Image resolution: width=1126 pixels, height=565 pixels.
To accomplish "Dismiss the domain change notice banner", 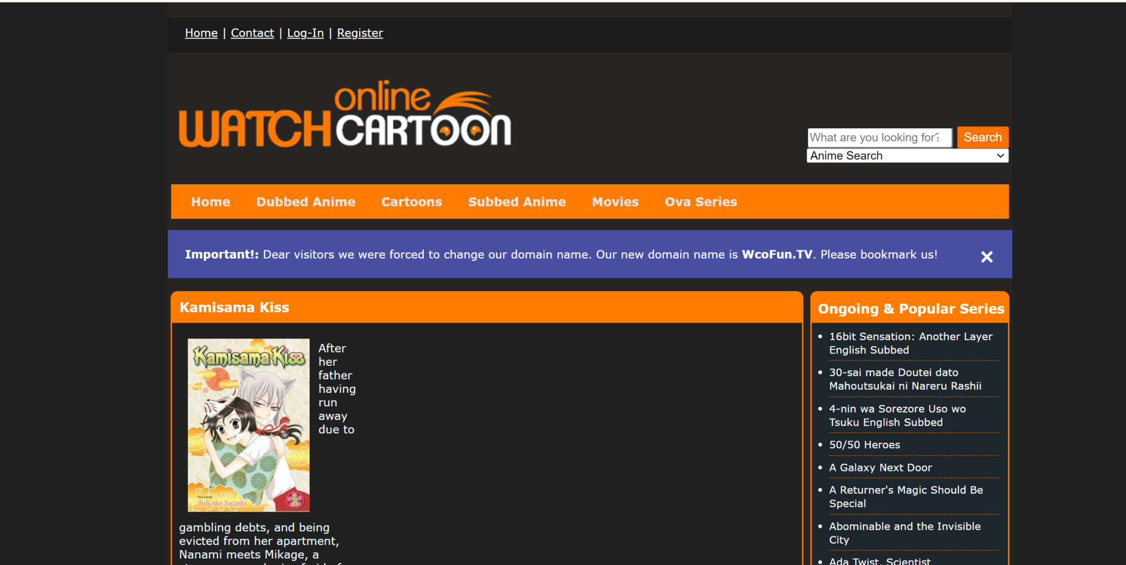I will pos(986,257).
